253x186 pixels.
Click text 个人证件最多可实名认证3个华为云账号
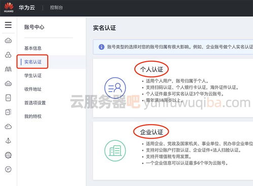click(x=185, y=94)
